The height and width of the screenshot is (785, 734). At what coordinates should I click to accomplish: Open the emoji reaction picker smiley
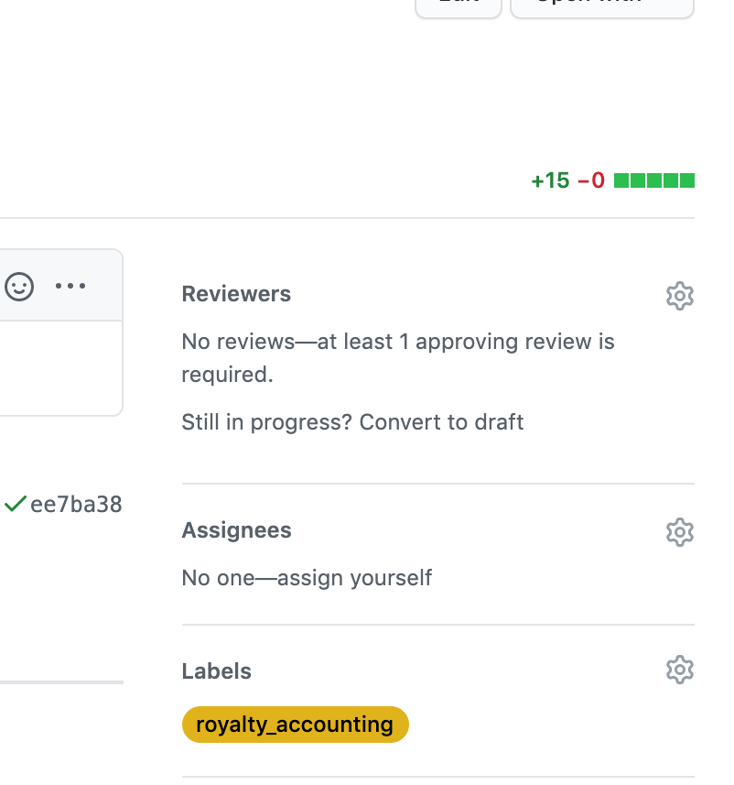pyautogui.click(x=19, y=287)
